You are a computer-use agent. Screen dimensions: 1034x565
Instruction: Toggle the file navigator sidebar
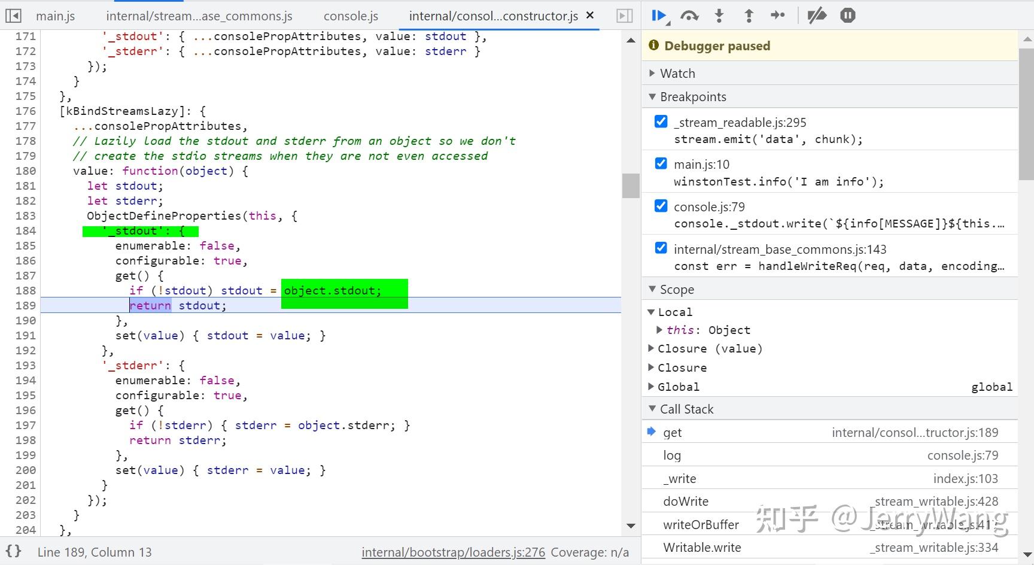tap(13, 16)
